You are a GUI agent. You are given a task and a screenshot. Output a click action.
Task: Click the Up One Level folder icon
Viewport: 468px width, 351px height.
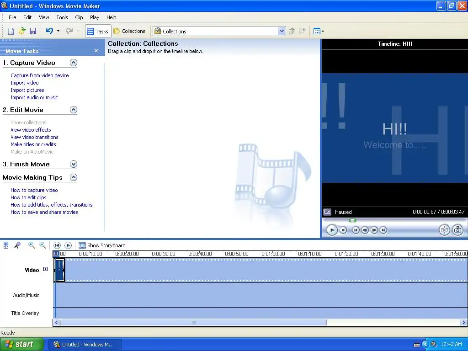click(x=292, y=31)
